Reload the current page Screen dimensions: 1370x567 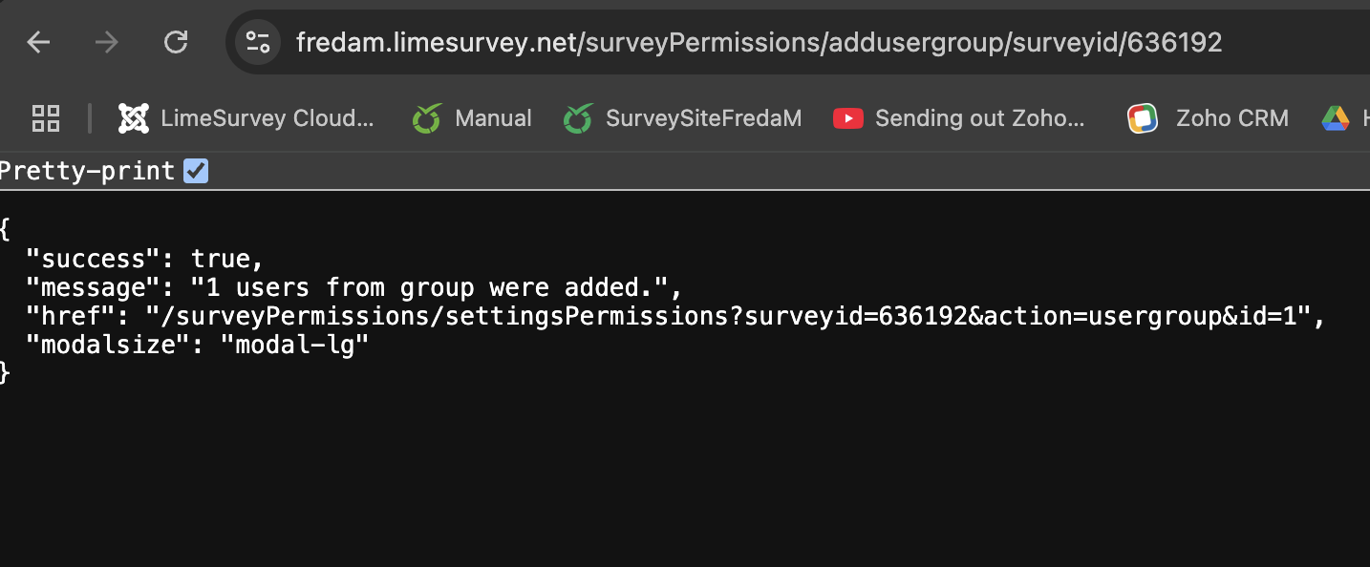(176, 42)
